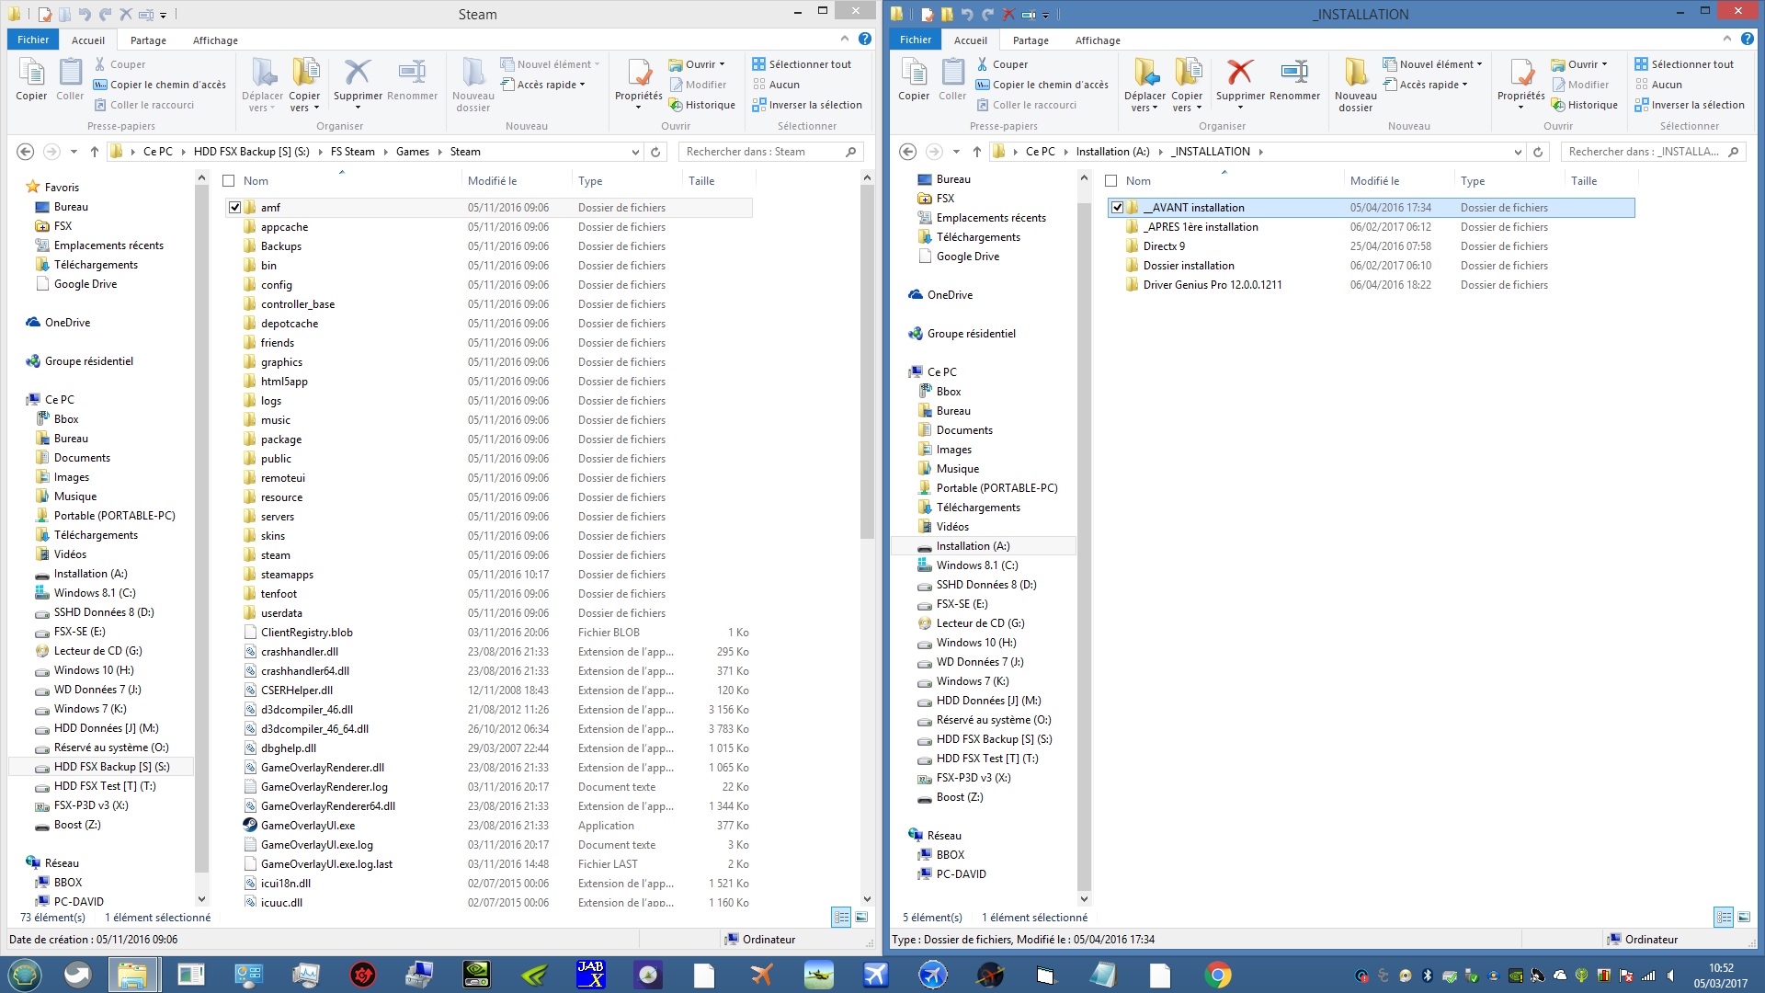This screenshot has height=993, width=1765.
Task: Go back in _INSTALLATION window navigation
Action: (x=907, y=152)
